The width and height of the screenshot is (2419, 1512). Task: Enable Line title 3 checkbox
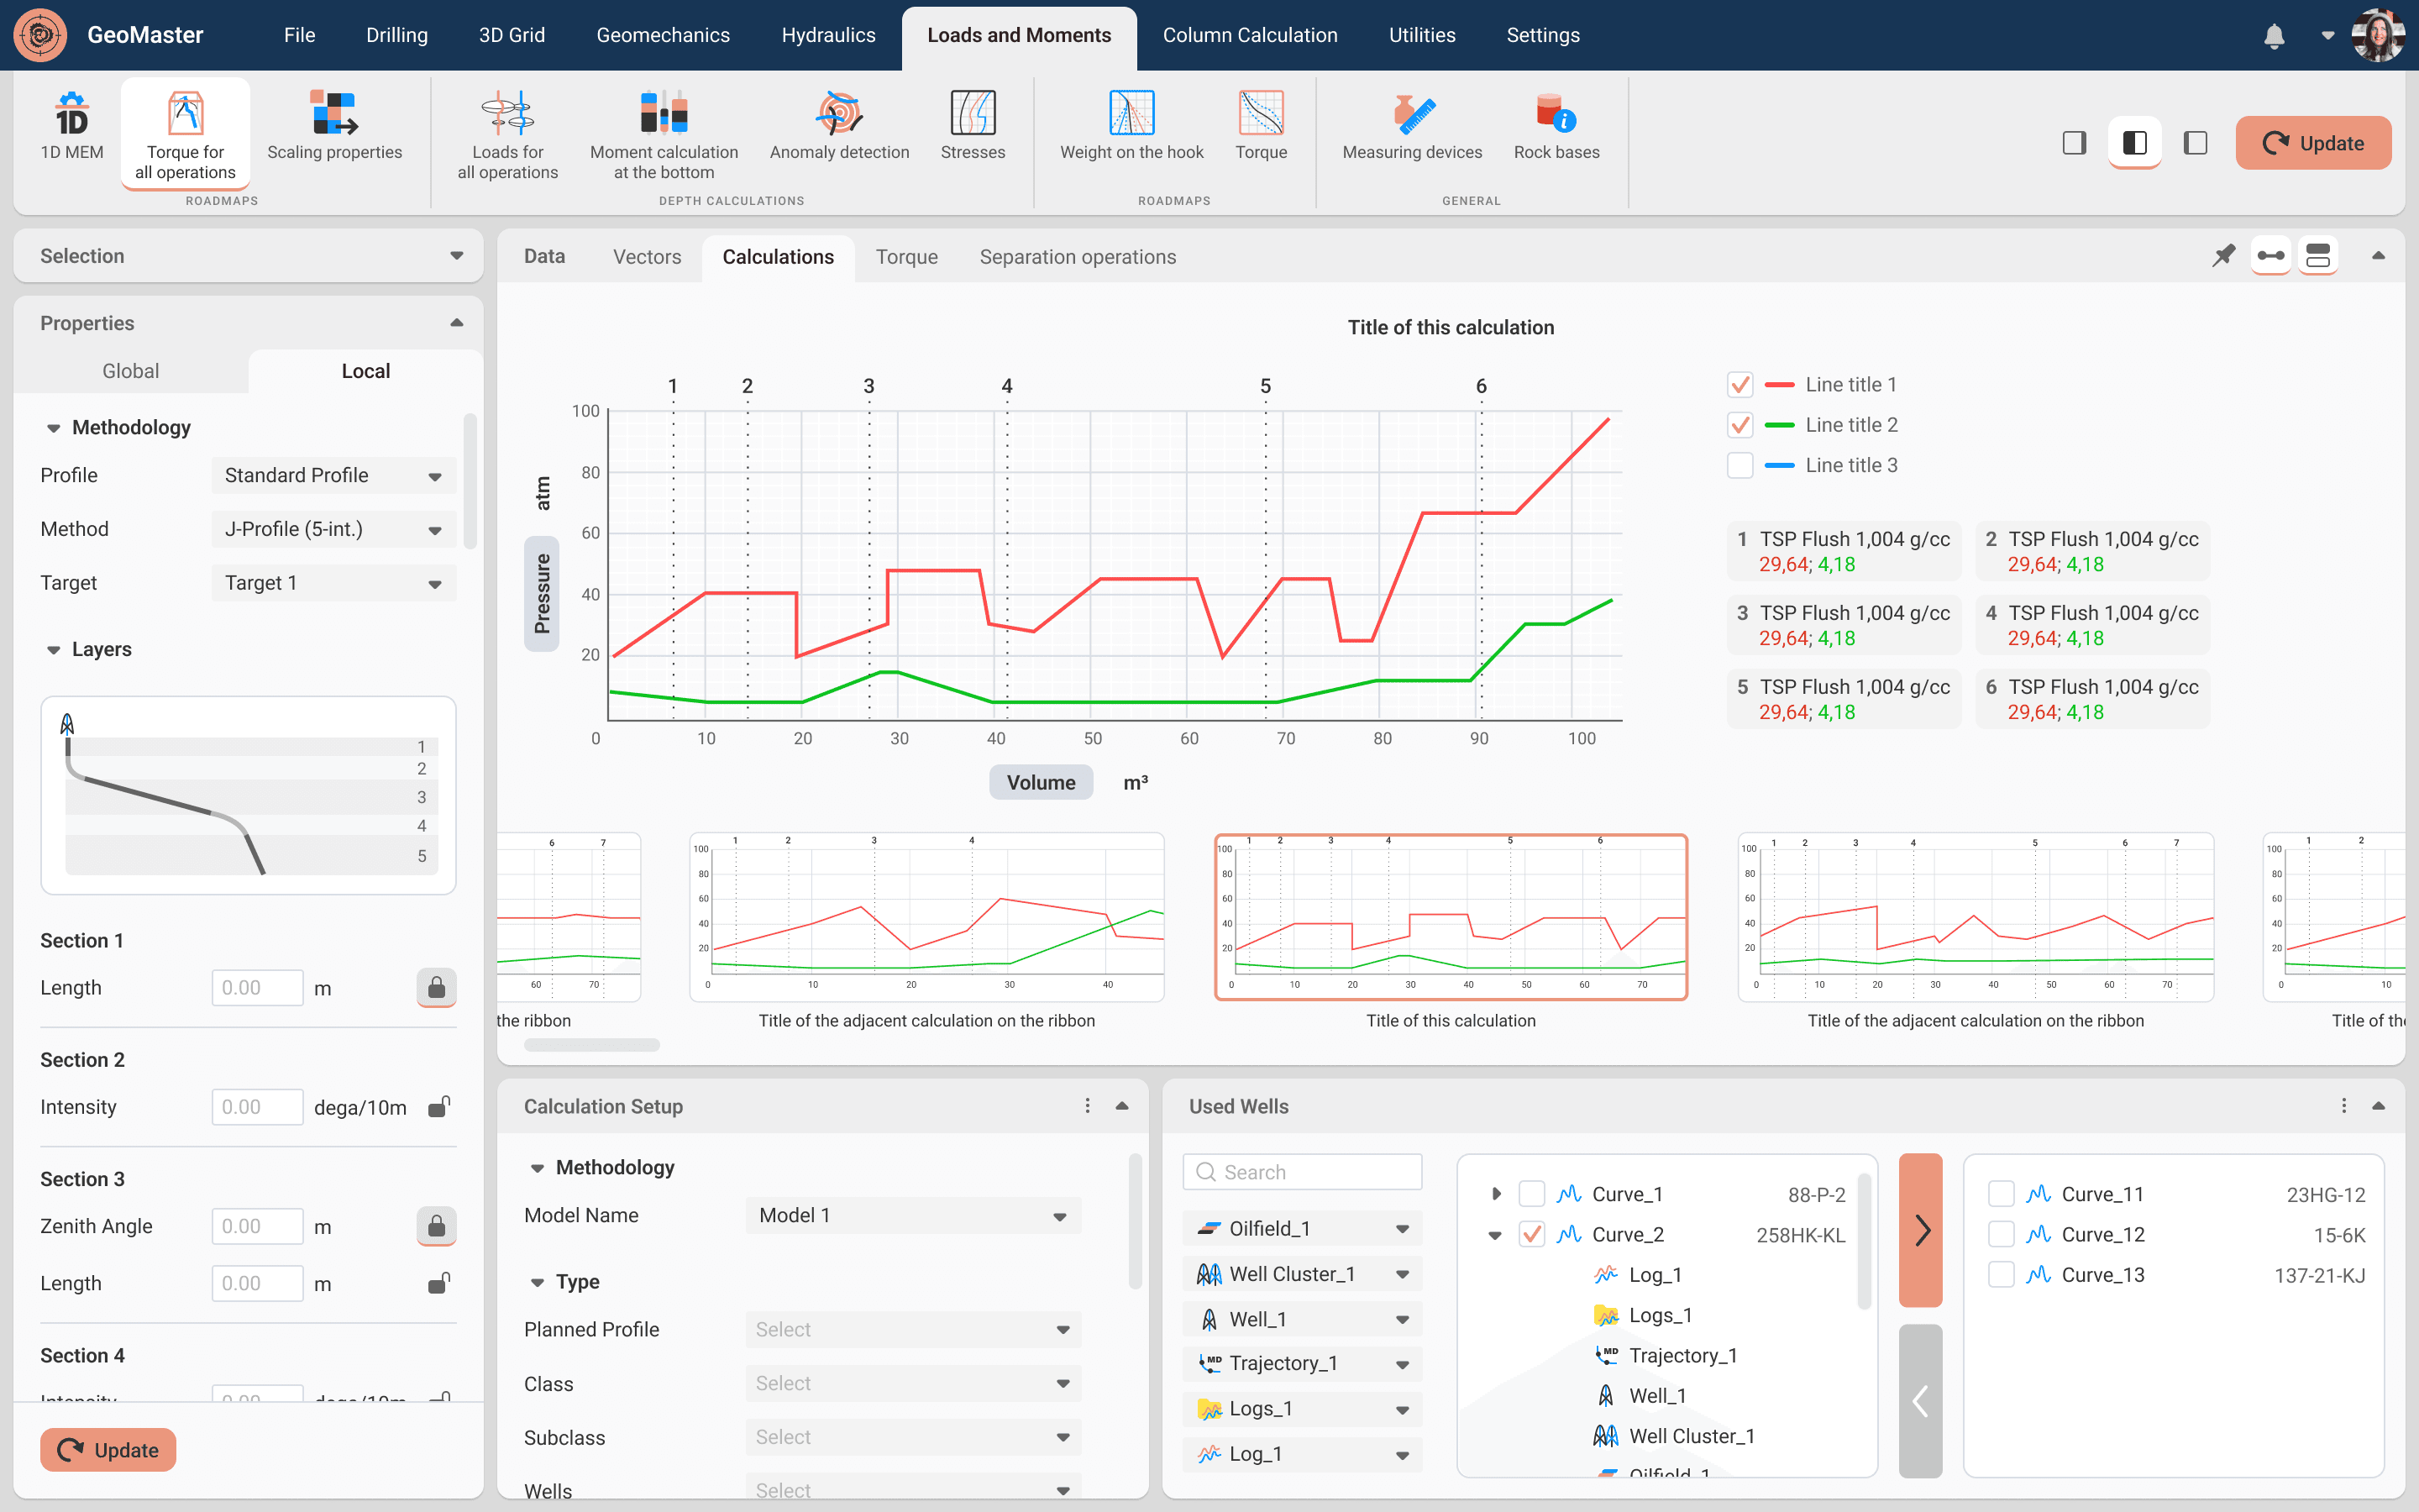click(1739, 465)
